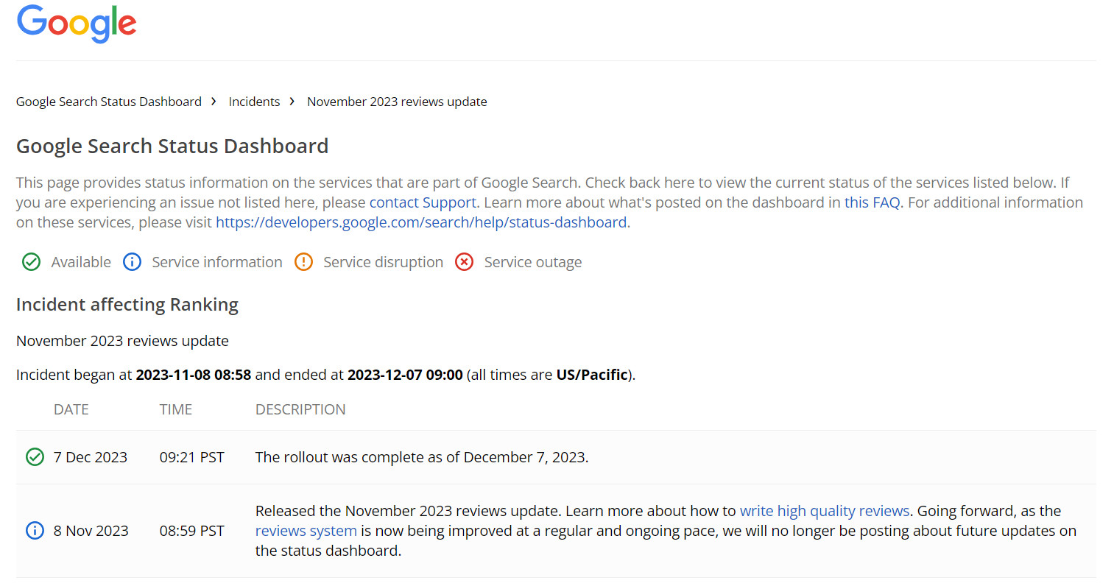Select November 2023 reviews update breadcrumb
This screenshot has height=586, width=1114.
[396, 101]
